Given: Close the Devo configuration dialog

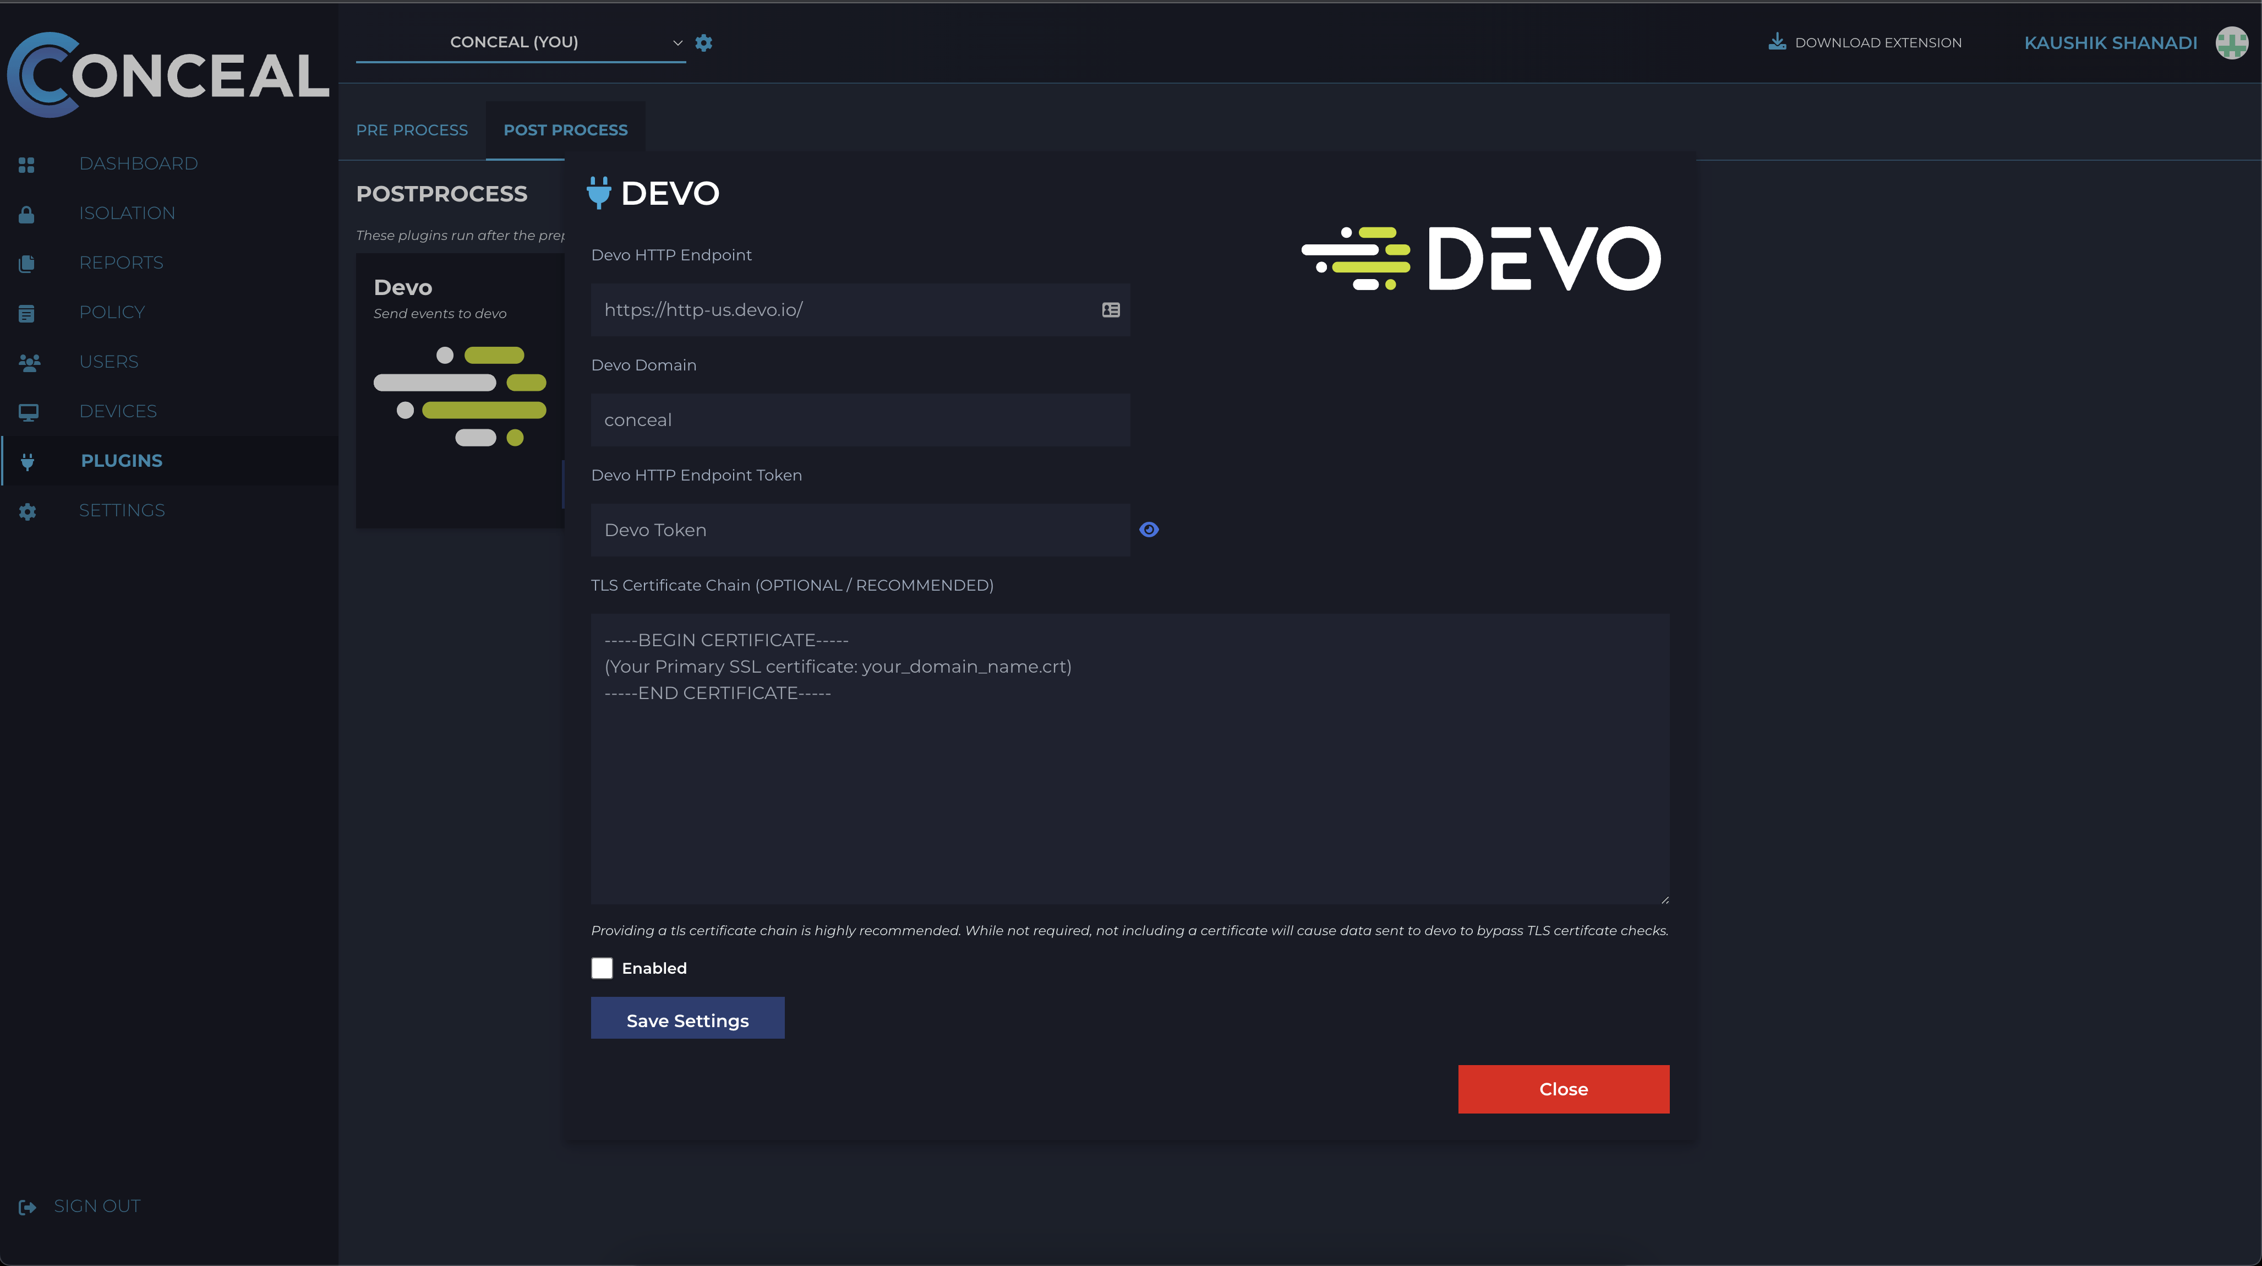Looking at the screenshot, I should point(1563,1089).
